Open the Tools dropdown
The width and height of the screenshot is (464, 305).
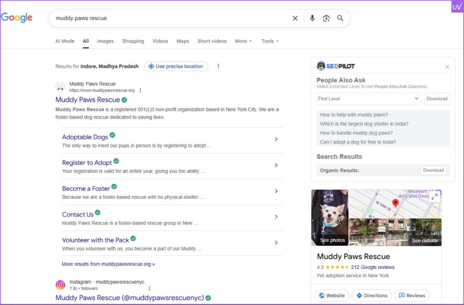pyautogui.click(x=270, y=41)
